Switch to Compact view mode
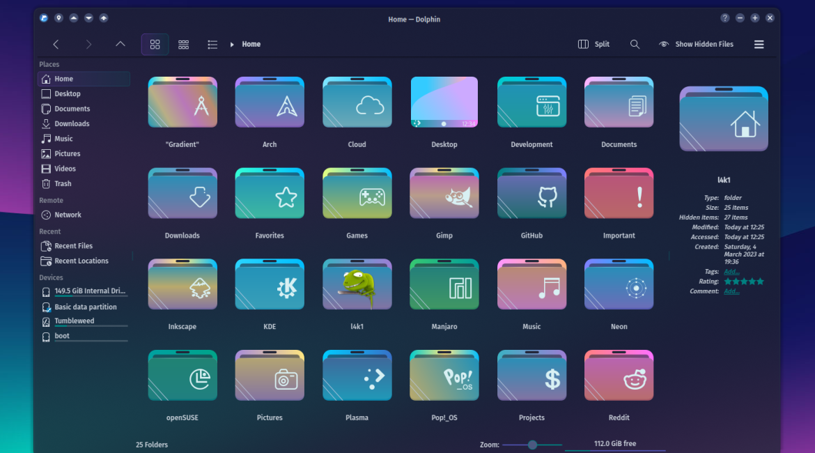Image resolution: width=815 pixels, height=453 pixels. (184, 45)
